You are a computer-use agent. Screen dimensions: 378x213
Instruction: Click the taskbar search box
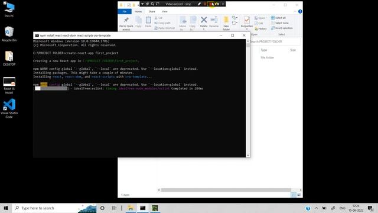[54, 208]
